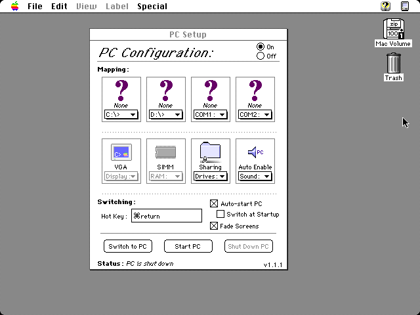
Task: Open the C:\> drive mapping dropdown
Action: coord(121,115)
